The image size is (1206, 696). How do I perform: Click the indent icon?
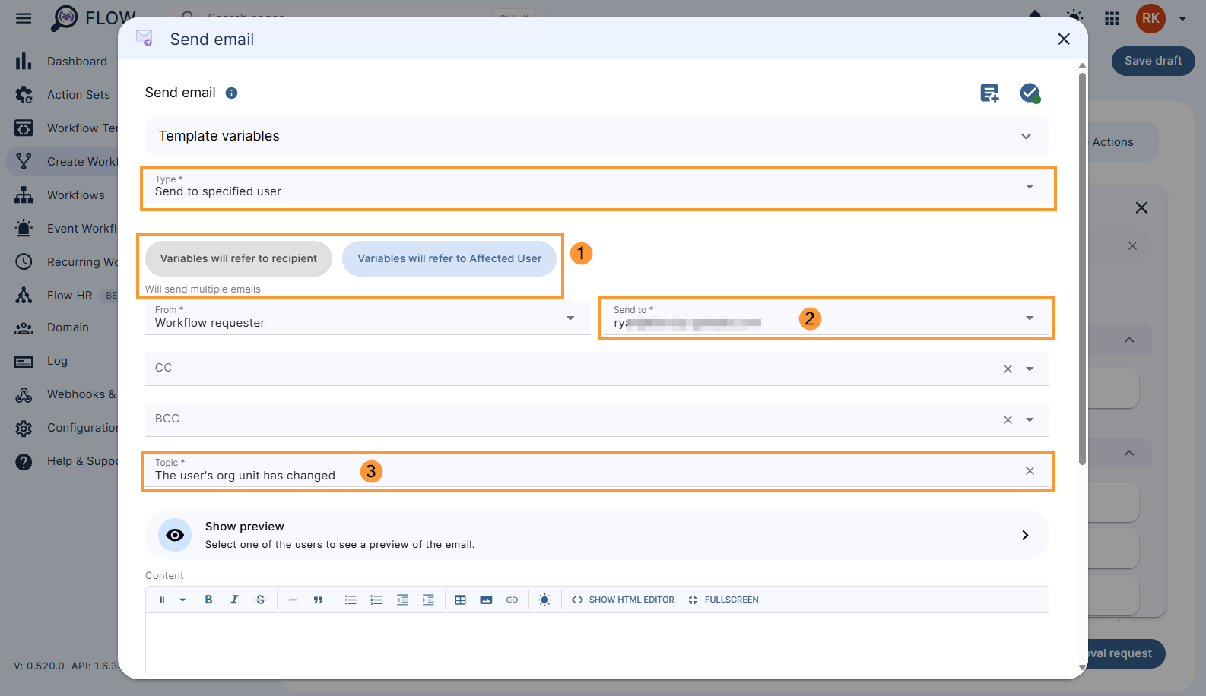click(x=428, y=600)
